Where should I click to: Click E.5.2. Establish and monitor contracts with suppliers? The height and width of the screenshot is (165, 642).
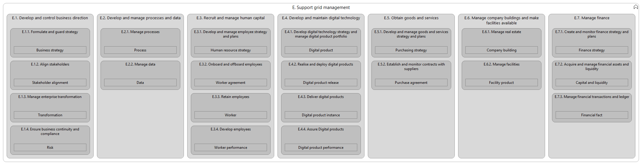[411, 67]
